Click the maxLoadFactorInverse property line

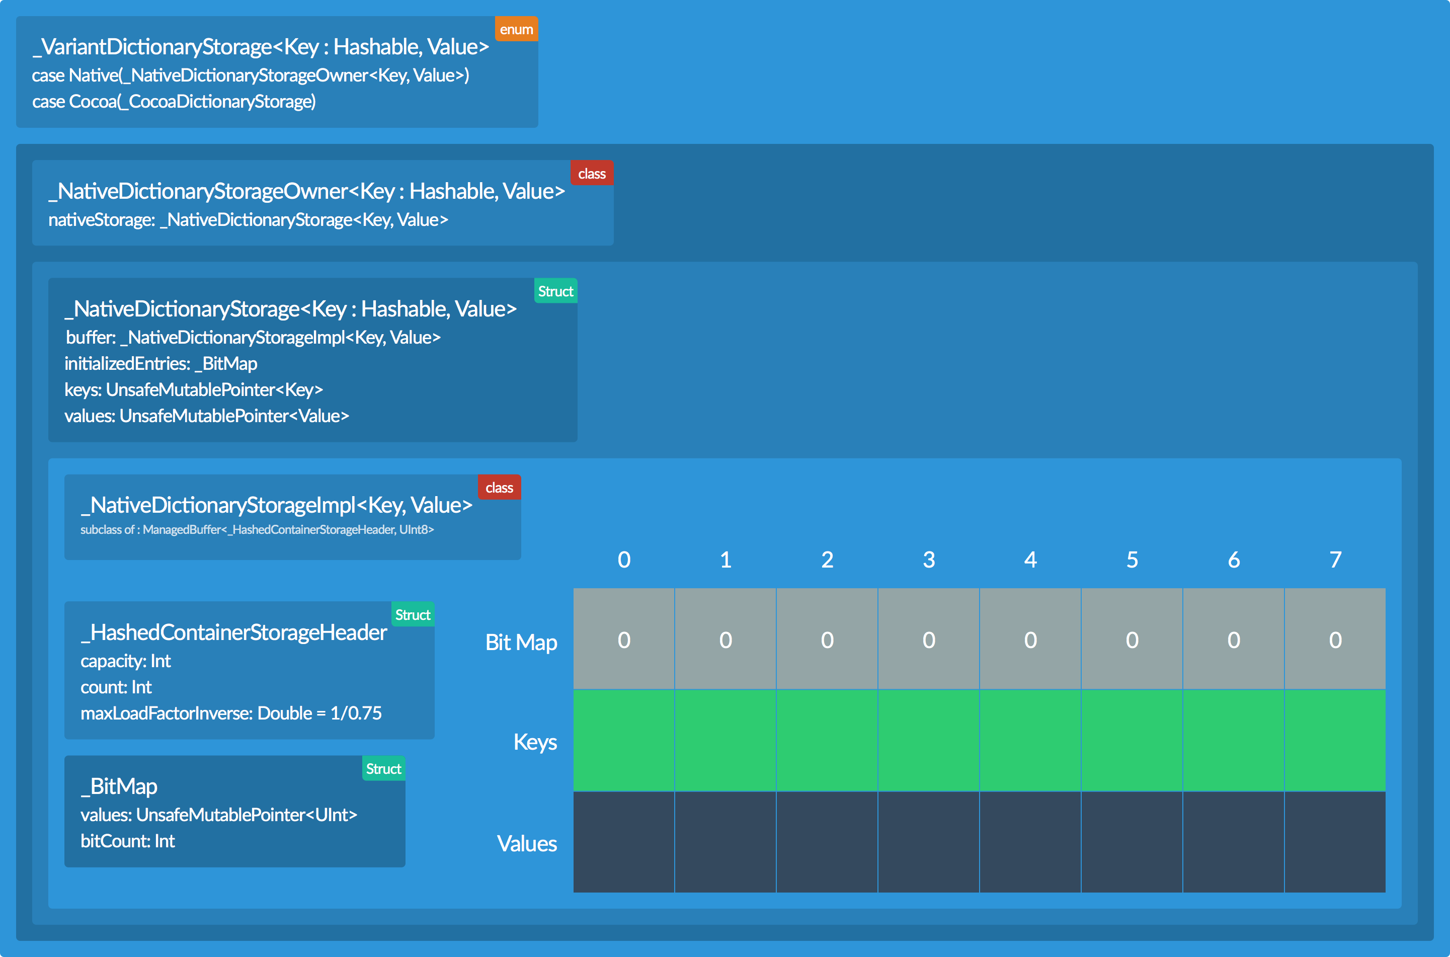[230, 713]
